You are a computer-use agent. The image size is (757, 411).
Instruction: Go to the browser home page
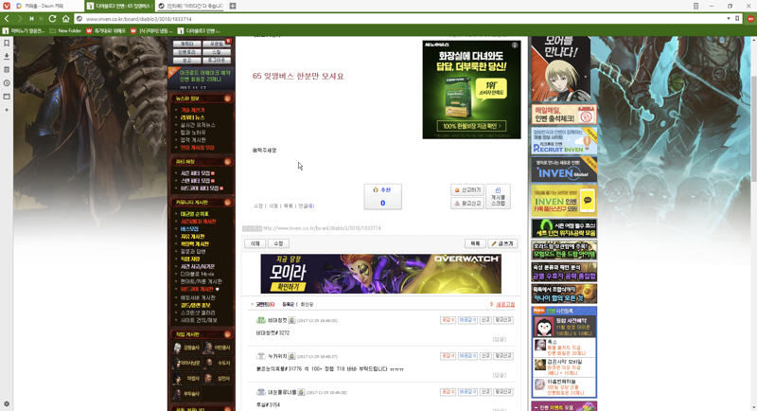point(65,19)
